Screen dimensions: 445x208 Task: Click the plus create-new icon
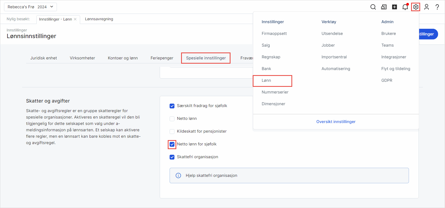pyautogui.click(x=395, y=7)
